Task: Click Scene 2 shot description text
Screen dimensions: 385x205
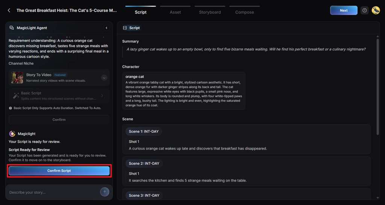Action: [188, 181]
